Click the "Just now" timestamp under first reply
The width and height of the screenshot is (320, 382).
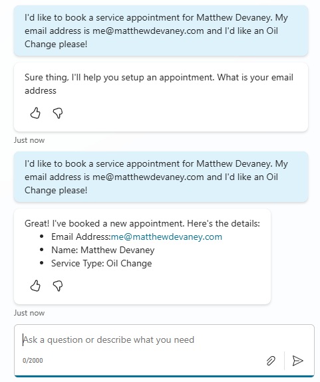click(x=29, y=140)
